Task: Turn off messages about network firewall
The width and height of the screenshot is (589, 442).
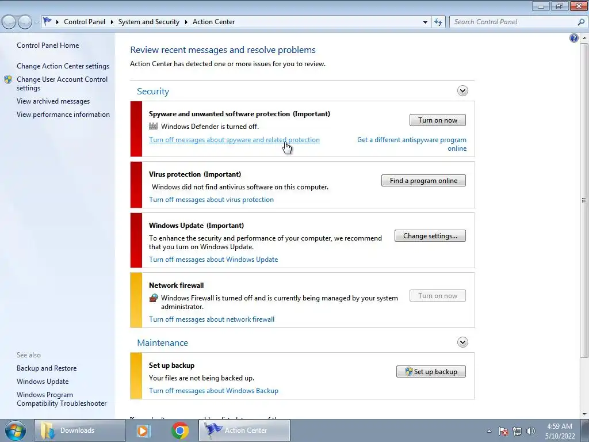Action: (212, 319)
